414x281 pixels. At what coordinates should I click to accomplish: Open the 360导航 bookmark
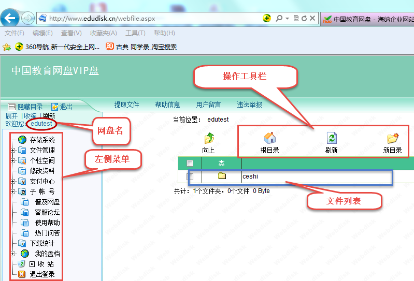pyautogui.click(x=58, y=47)
